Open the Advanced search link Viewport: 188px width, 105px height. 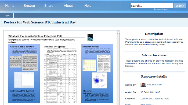tap(161, 9)
